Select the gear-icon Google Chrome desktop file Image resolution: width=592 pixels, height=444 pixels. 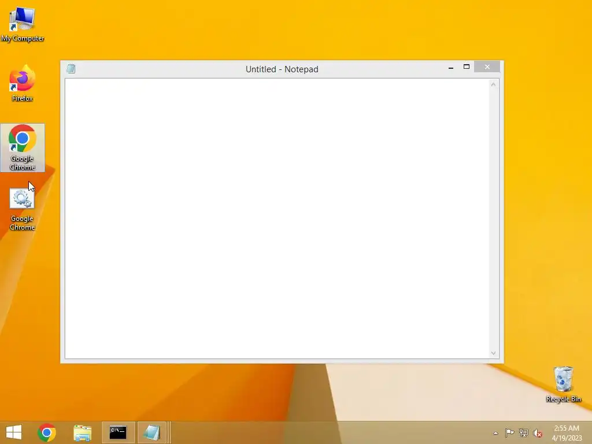pyautogui.click(x=23, y=209)
